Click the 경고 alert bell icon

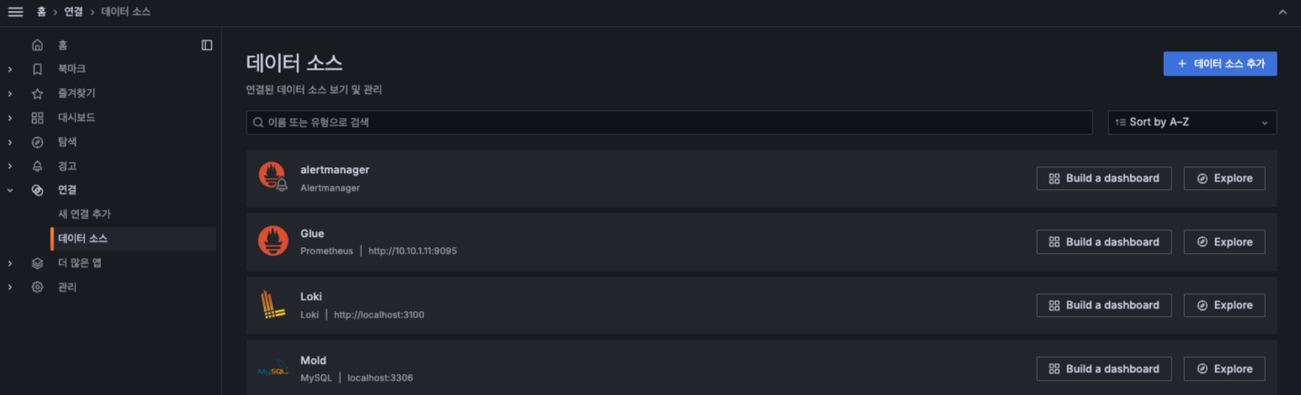[x=37, y=166]
